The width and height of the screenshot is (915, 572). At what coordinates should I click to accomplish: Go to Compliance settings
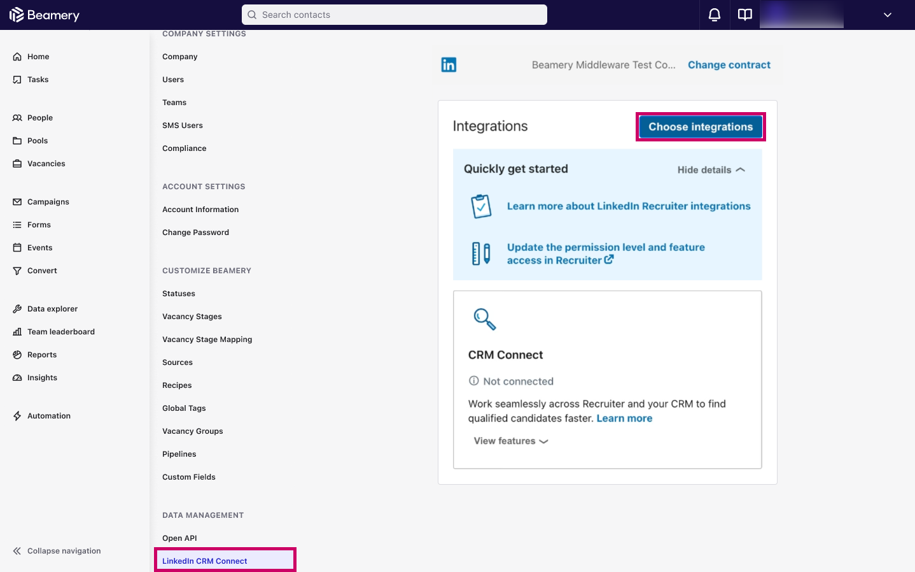point(185,148)
